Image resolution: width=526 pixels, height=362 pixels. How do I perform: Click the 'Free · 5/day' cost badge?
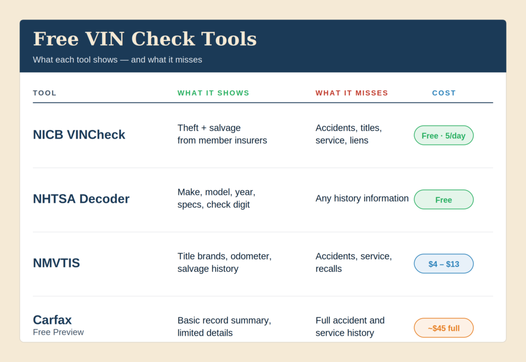[x=443, y=135]
